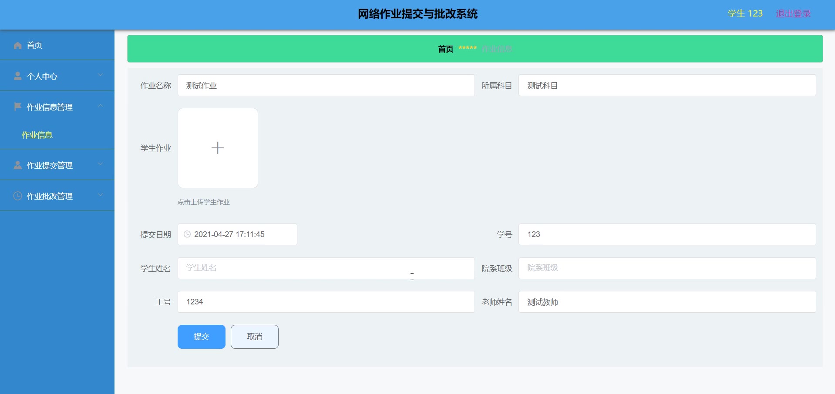The height and width of the screenshot is (394, 835).
Task: Submit the form with 提交 button
Action: tap(202, 337)
